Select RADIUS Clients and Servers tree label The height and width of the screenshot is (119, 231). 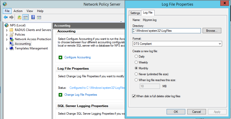click(33, 30)
